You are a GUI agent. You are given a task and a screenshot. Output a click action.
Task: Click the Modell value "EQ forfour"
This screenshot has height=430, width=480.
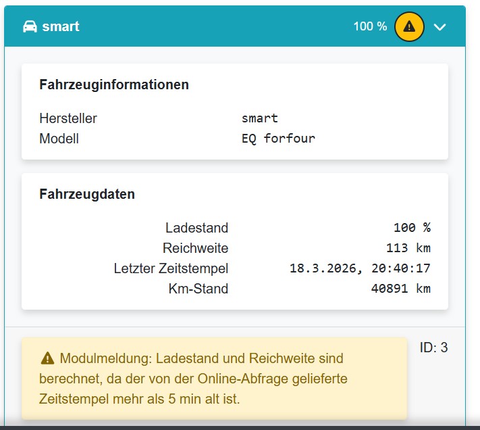(278, 139)
